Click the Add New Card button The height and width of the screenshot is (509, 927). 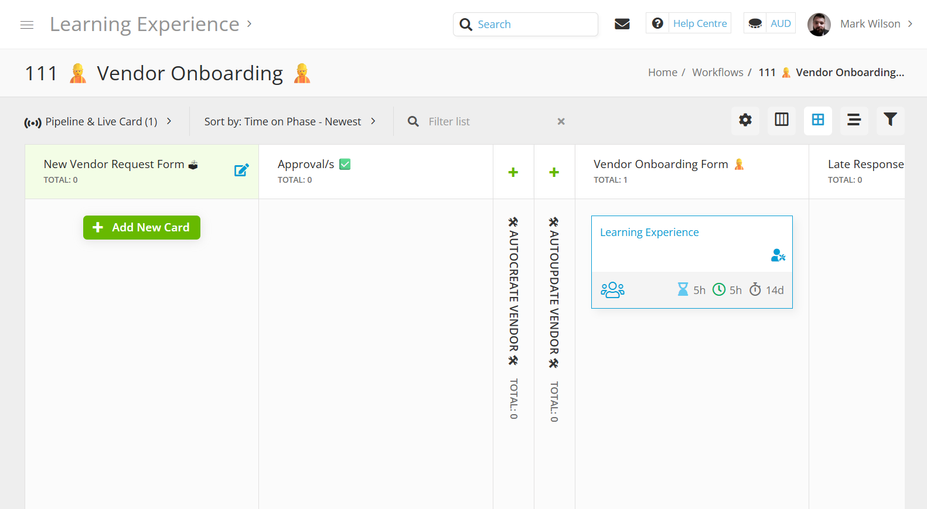142,228
